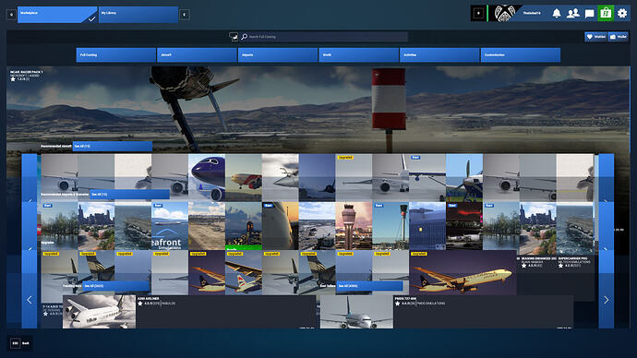Click the A380 Airliner star rating
637x358 pixels.
point(140,304)
